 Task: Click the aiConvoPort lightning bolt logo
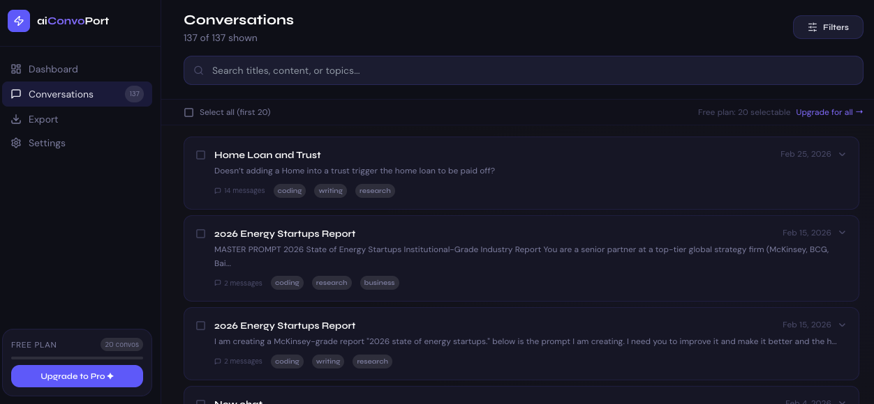(x=19, y=21)
